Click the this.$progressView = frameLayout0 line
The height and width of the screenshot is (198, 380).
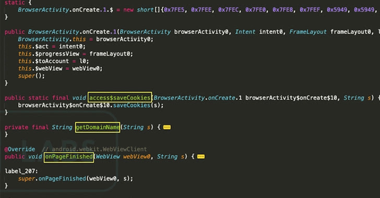click(76, 54)
